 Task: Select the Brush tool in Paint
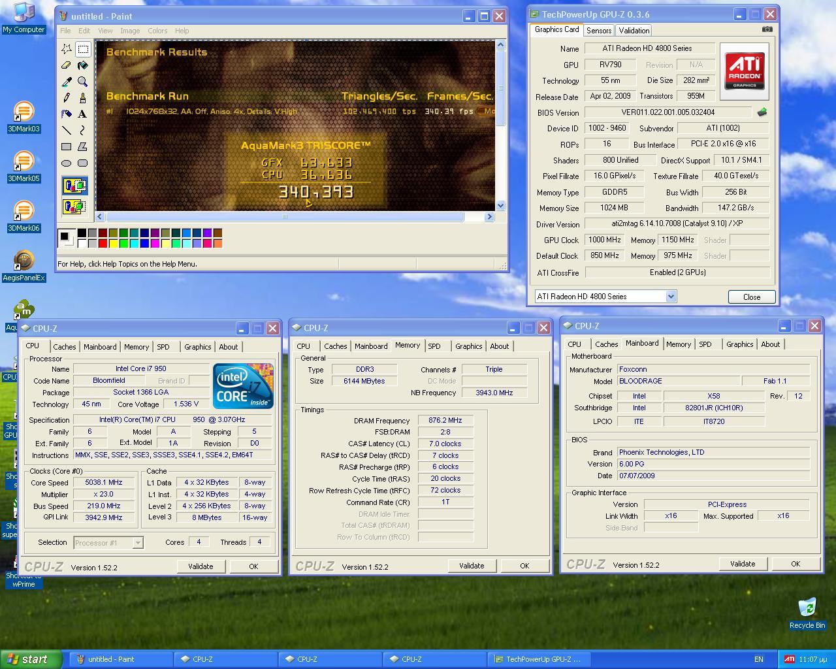click(x=83, y=98)
